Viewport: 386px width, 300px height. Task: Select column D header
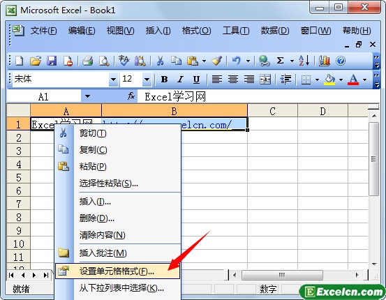322,111
